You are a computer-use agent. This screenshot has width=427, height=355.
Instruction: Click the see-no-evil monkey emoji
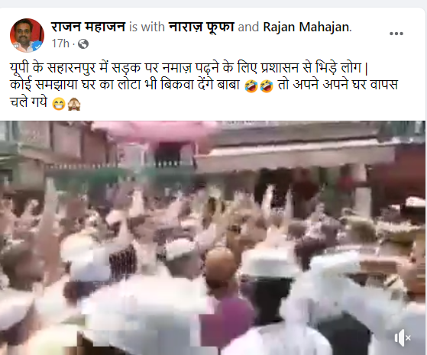(74, 104)
